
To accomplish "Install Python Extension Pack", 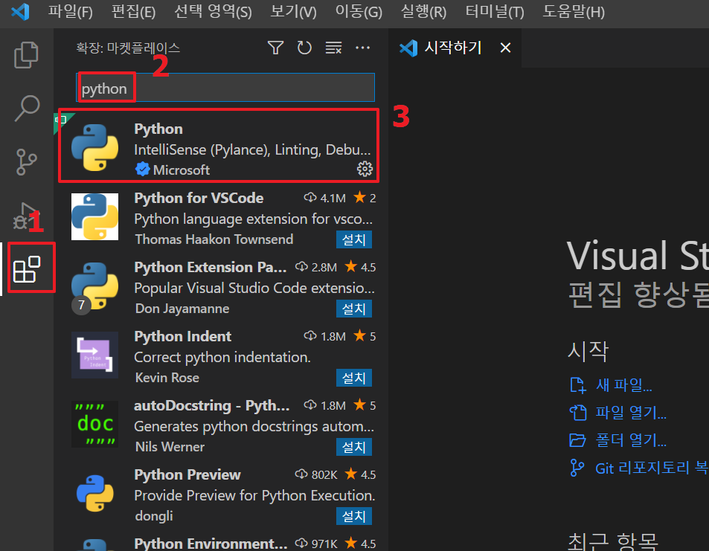I will [353, 309].
